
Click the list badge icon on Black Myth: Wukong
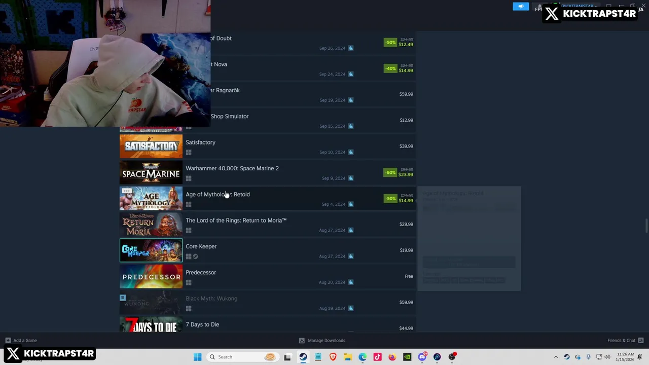tap(123, 298)
